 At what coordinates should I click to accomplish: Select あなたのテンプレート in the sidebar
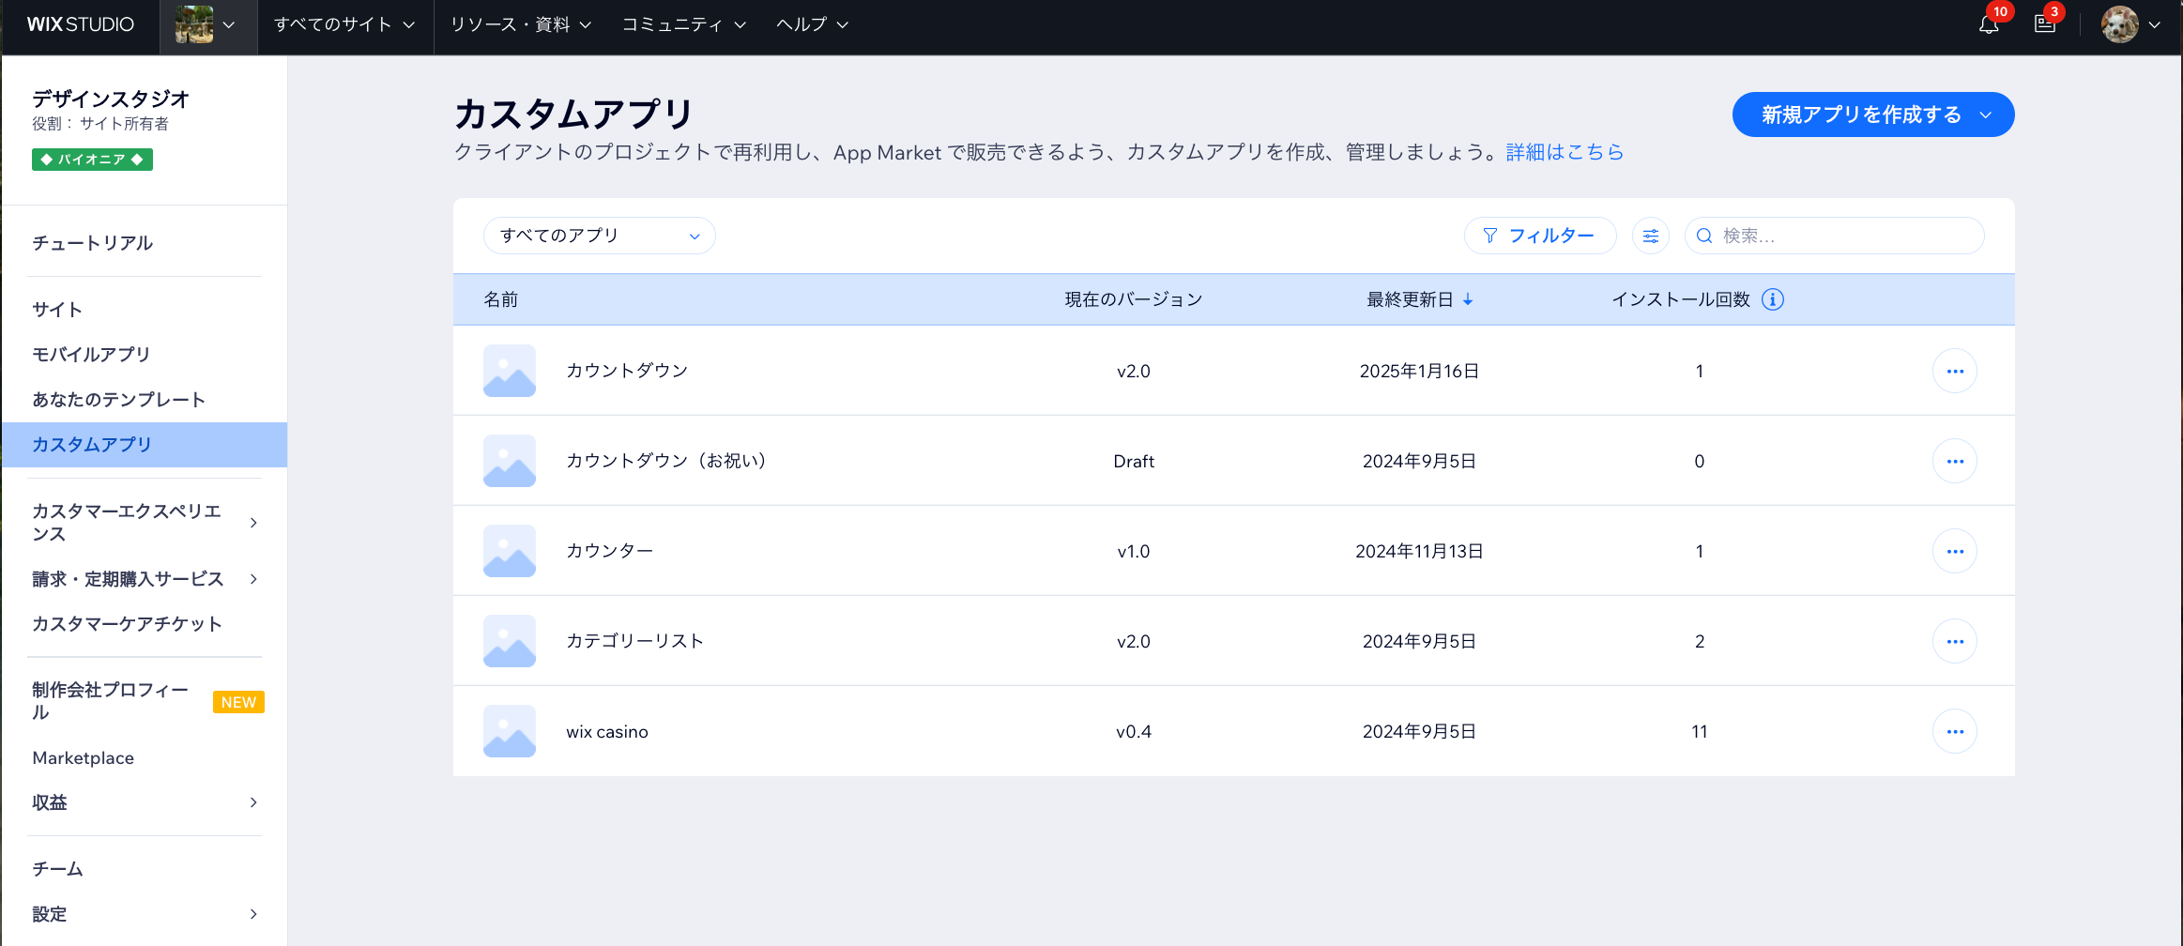pyautogui.click(x=118, y=400)
